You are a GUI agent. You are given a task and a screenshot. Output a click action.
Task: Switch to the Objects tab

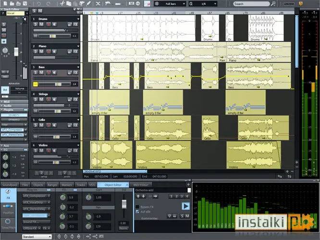pyautogui.click(x=38, y=185)
